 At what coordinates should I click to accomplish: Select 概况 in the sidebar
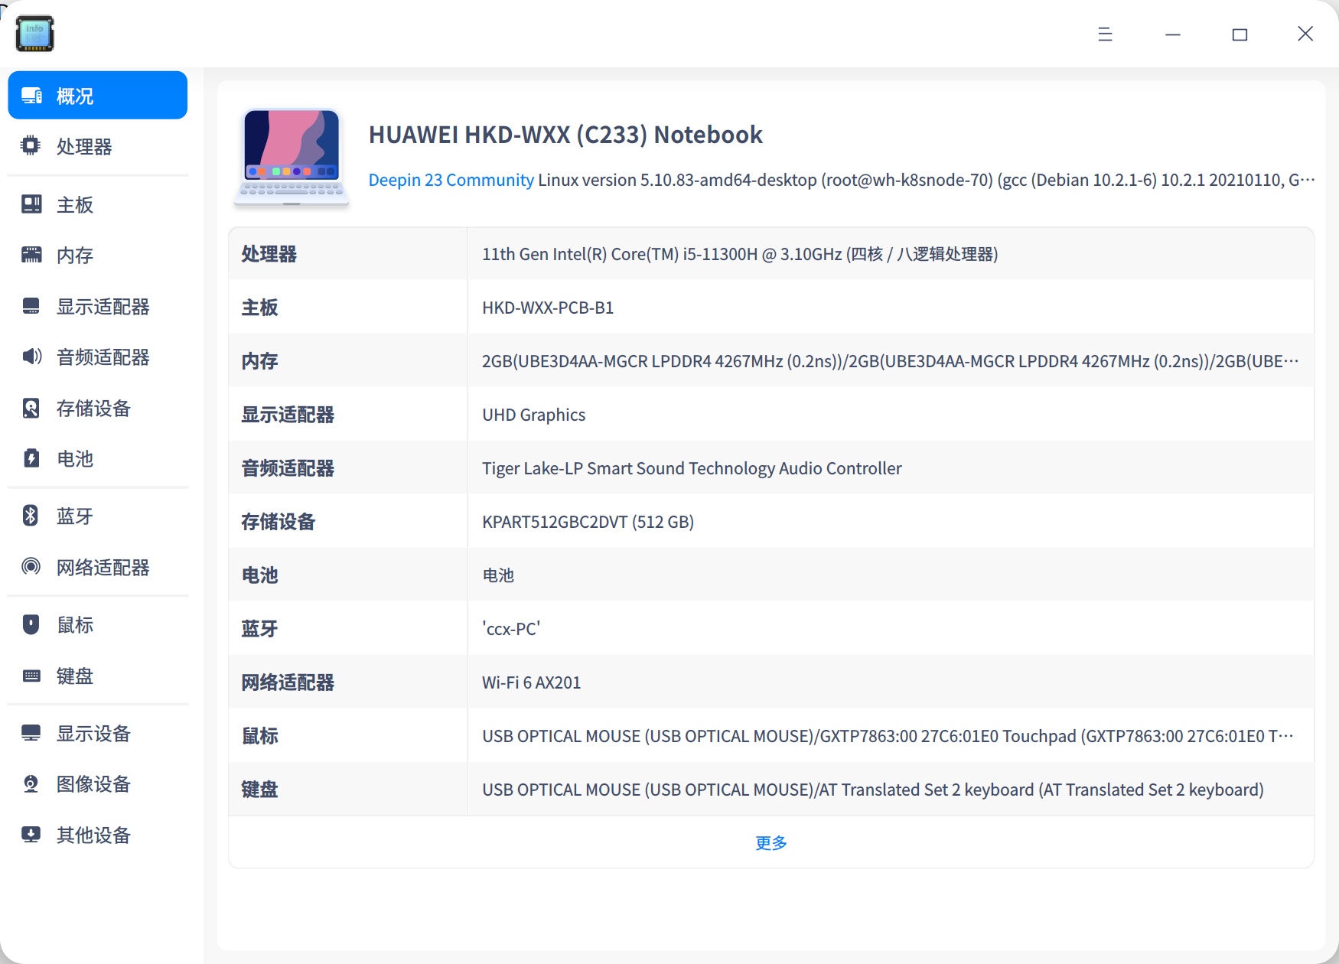click(98, 96)
